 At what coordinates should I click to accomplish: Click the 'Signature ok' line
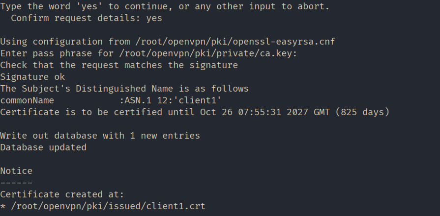pos(32,77)
